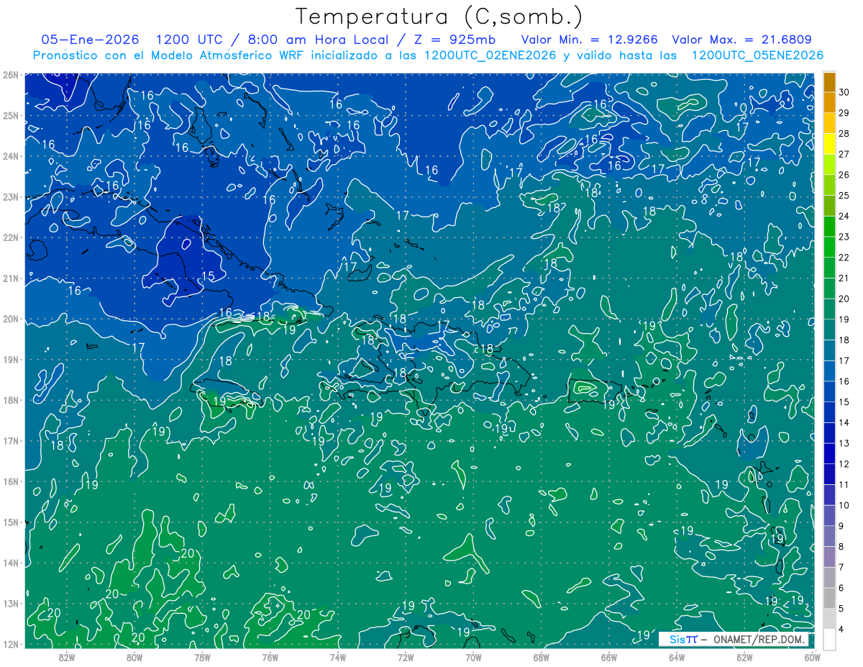Viewport: 863px width, 667px height.
Task: Pick the white swatch at legend bottom
Action: [830, 640]
